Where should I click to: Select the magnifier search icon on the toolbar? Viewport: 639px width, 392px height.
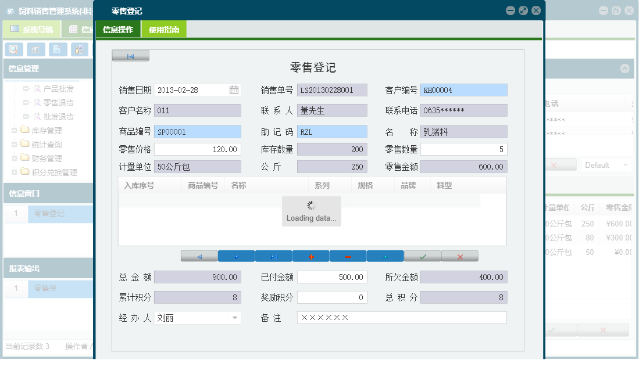tap(13, 49)
